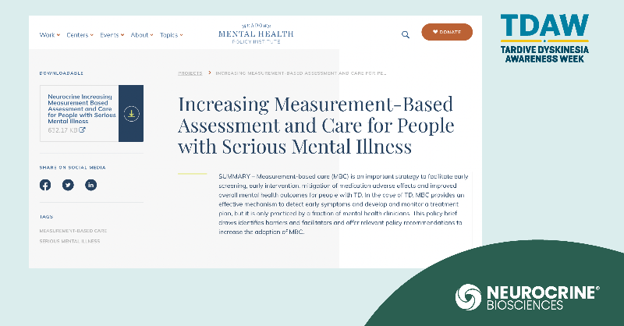The height and width of the screenshot is (326, 624).
Task: Click the Neurocrine Biosciences logo
Action: point(527,297)
